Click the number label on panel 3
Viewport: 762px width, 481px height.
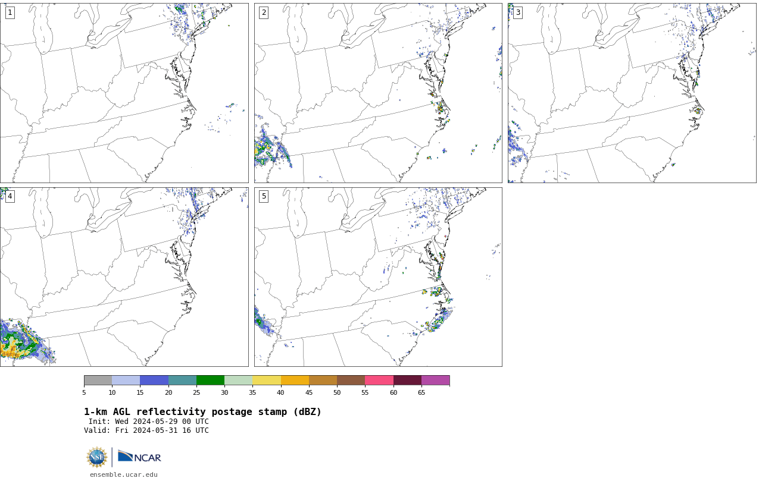pyautogui.click(x=517, y=12)
